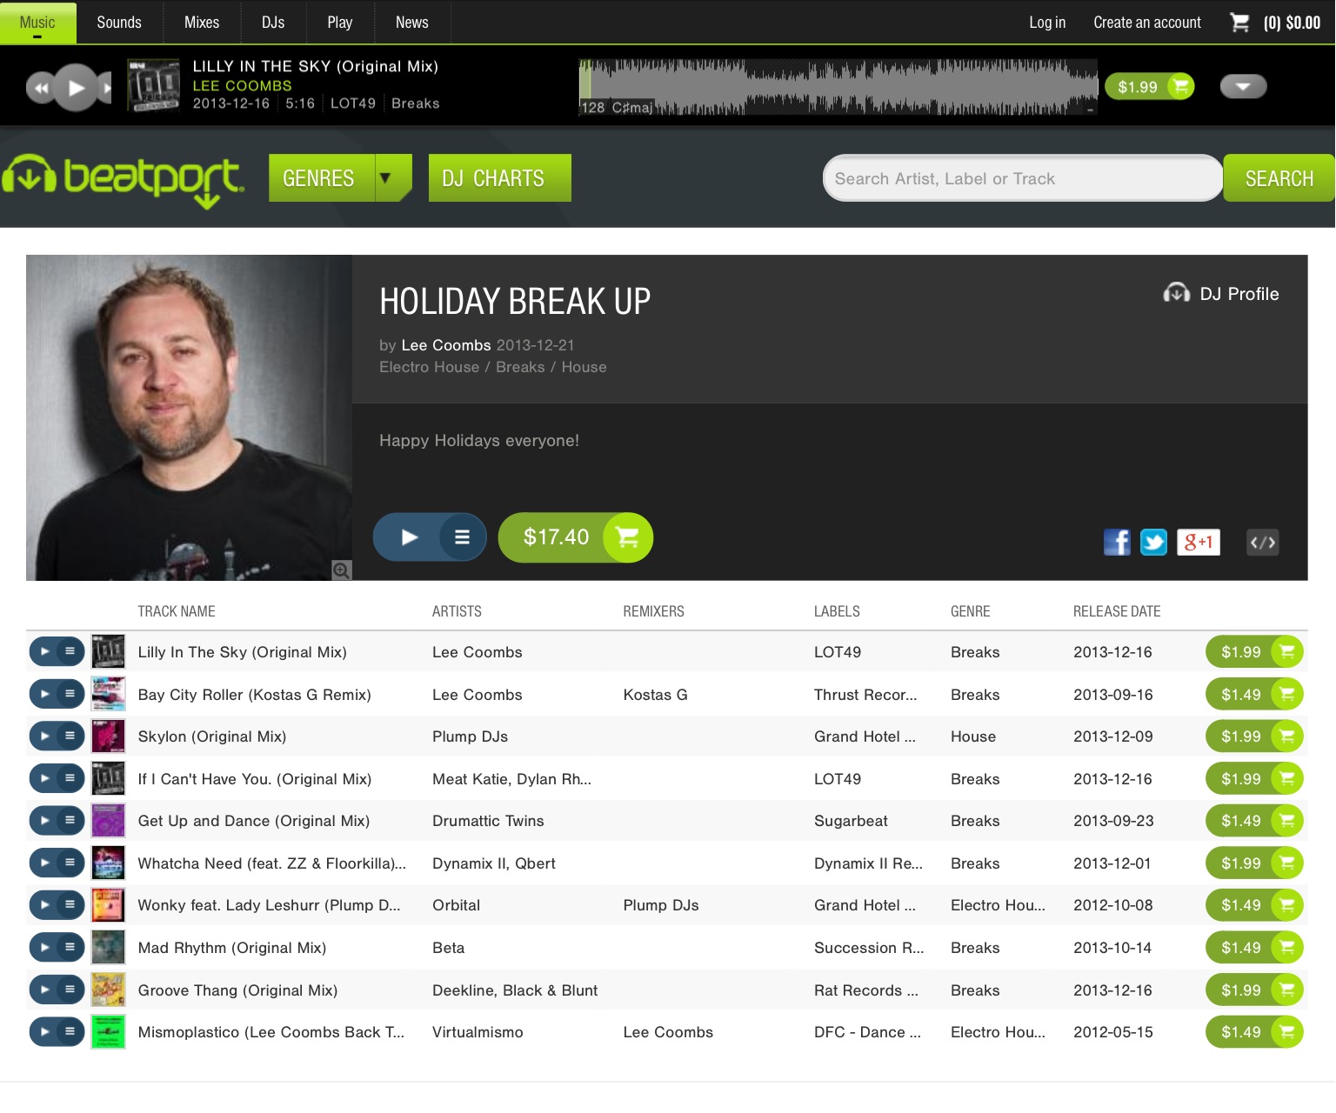
Task: Open the Sounds tab
Action: pyautogui.click(x=119, y=23)
